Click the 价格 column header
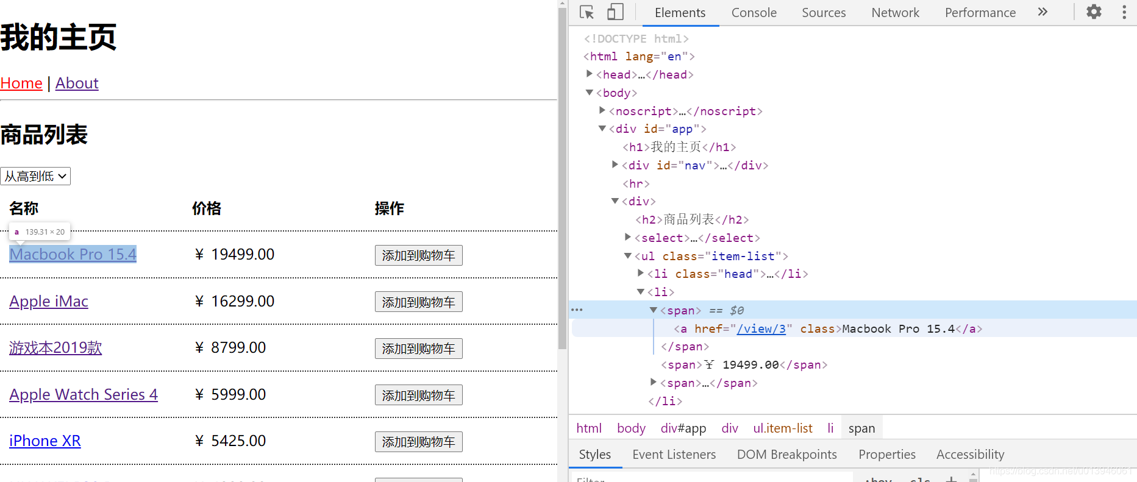This screenshot has height=482, width=1137. click(207, 208)
